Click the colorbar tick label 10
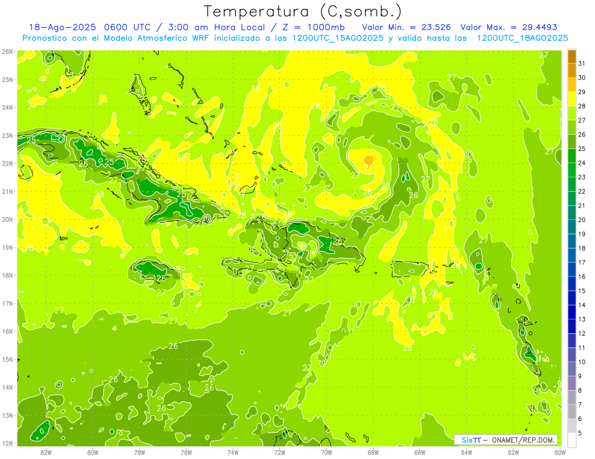The width and height of the screenshot is (595, 459). click(x=582, y=362)
